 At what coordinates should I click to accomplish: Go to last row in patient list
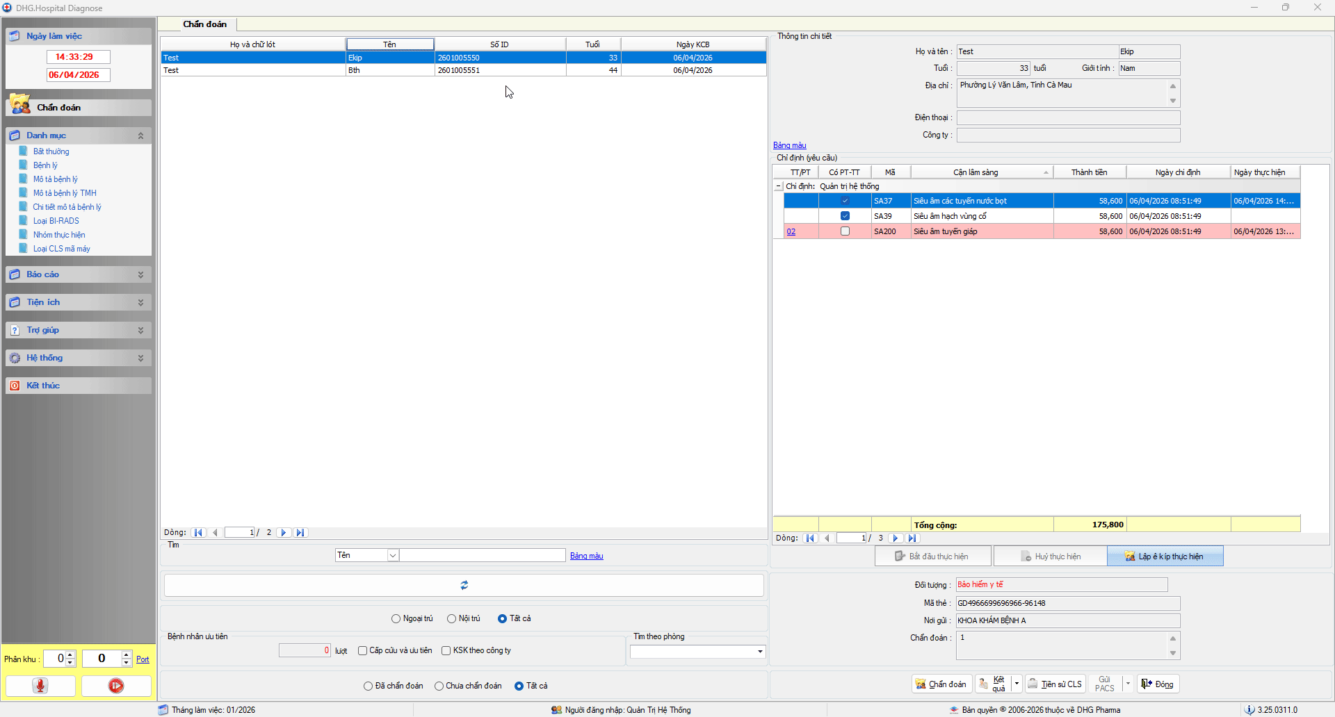point(300,533)
